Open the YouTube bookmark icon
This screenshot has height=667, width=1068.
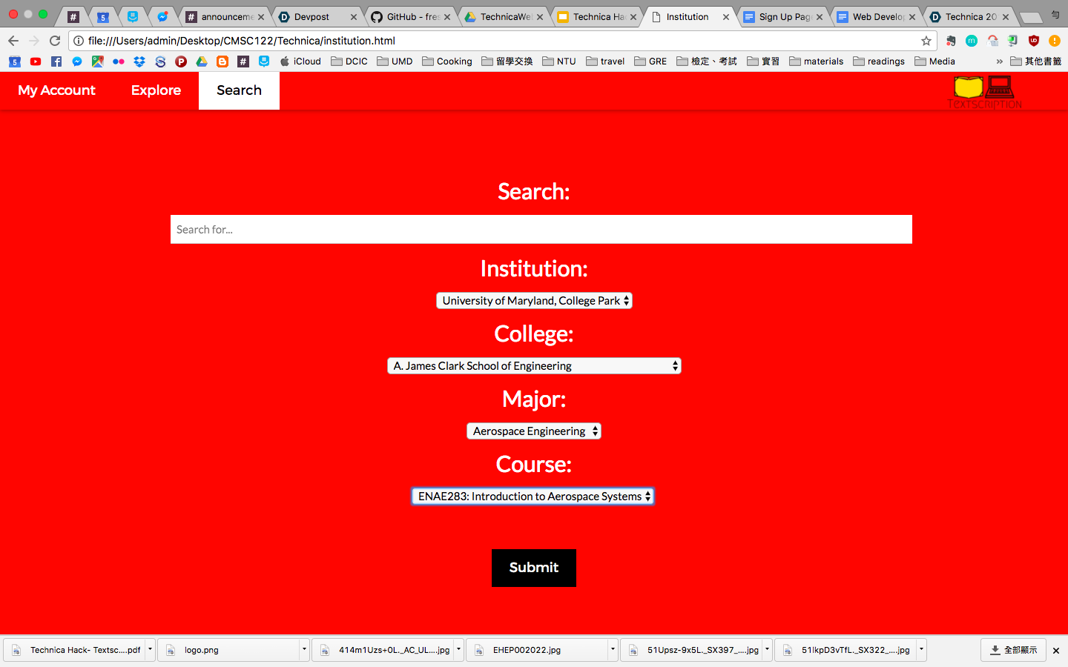[36, 62]
